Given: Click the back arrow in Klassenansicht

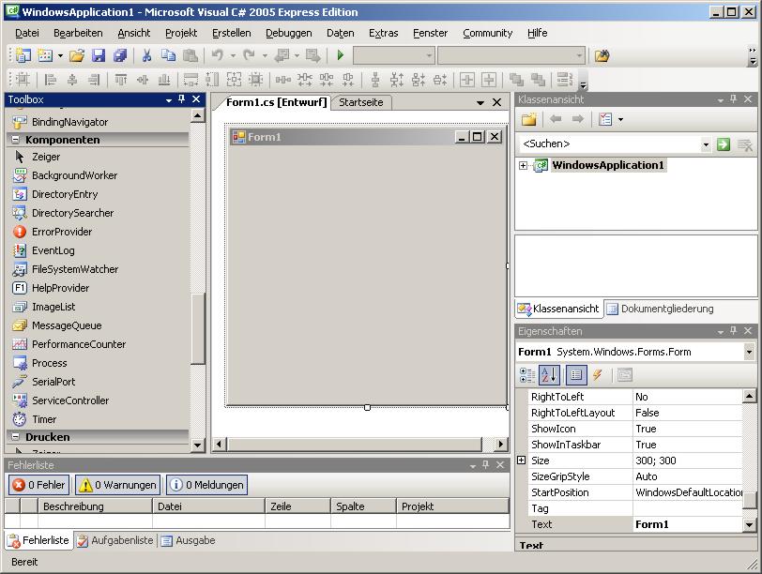Looking at the screenshot, I should click(x=556, y=119).
